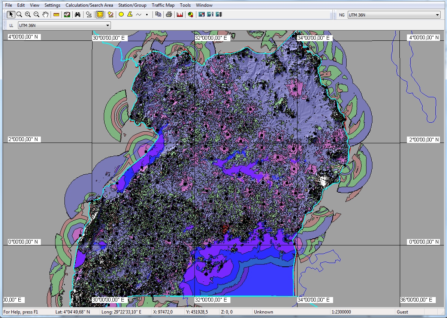Select the yellow circle drawing tool

click(121, 15)
